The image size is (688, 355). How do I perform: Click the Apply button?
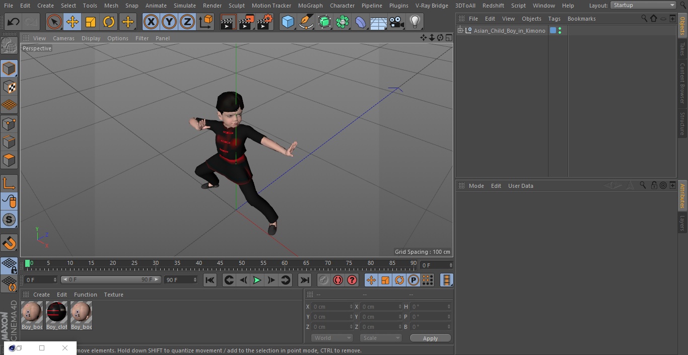430,338
